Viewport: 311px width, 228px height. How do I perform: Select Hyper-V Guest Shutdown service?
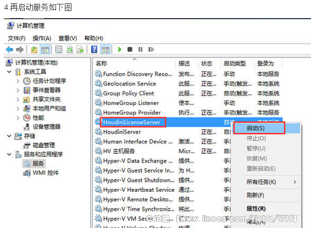click(139, 180)
